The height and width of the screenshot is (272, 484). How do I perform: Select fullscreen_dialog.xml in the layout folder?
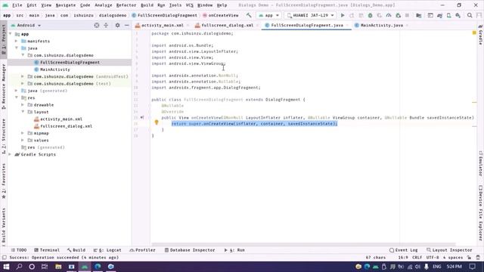coord(66,126)
